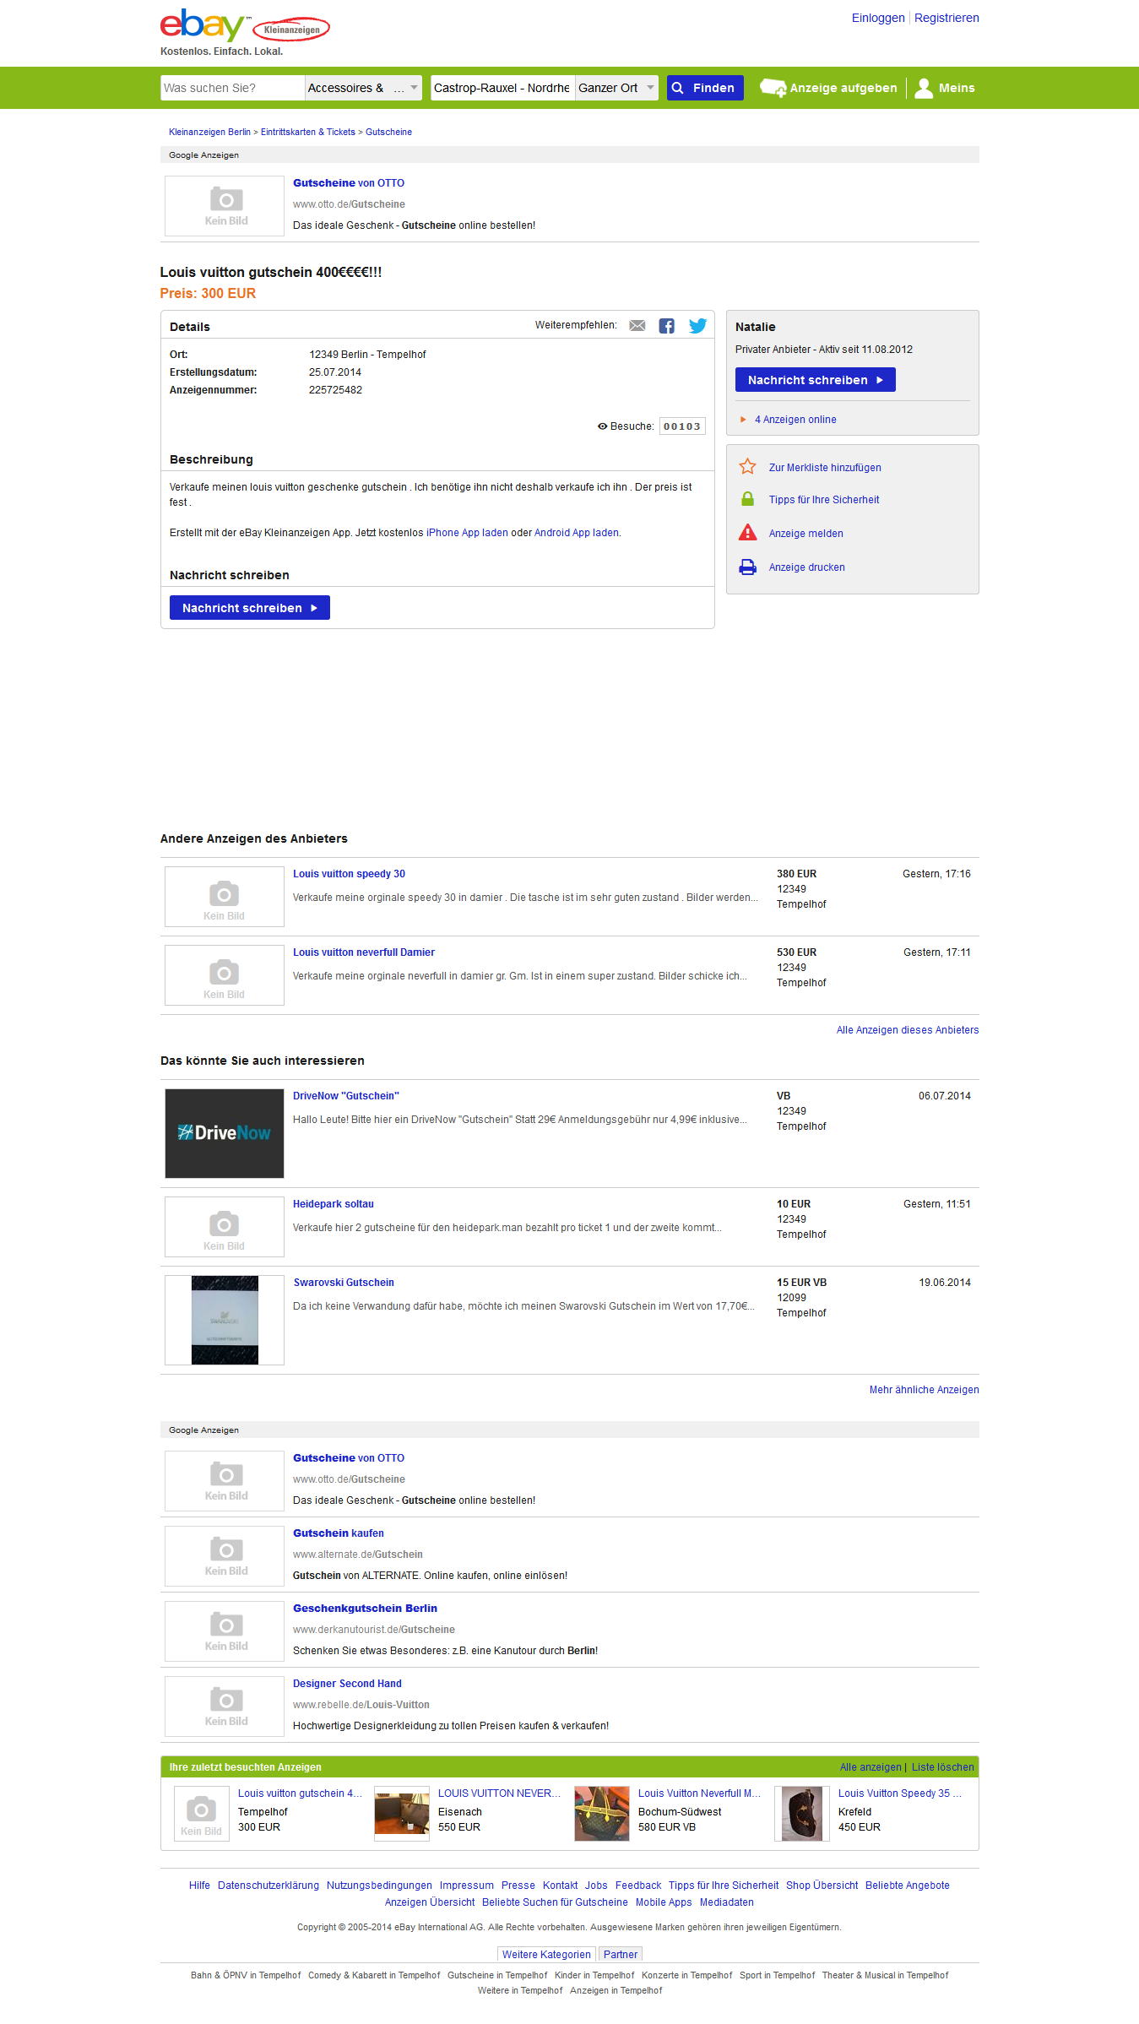Open the Hilfe footer link
The width and height of the screenshot is (1139, 2024).
(x=199, y=1886)
